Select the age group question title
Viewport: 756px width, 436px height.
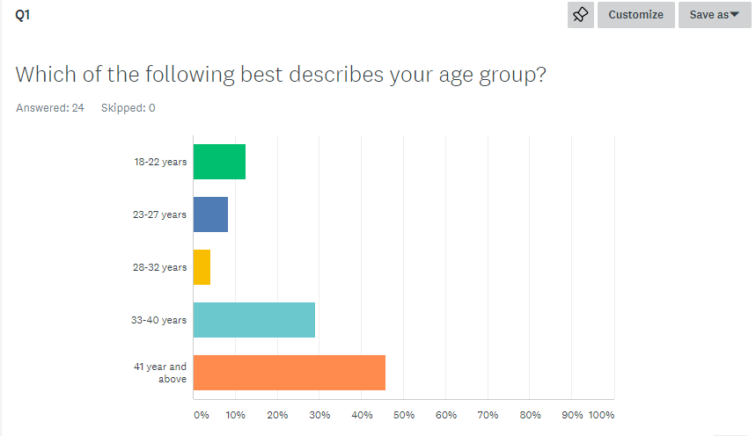click(282, 74)
